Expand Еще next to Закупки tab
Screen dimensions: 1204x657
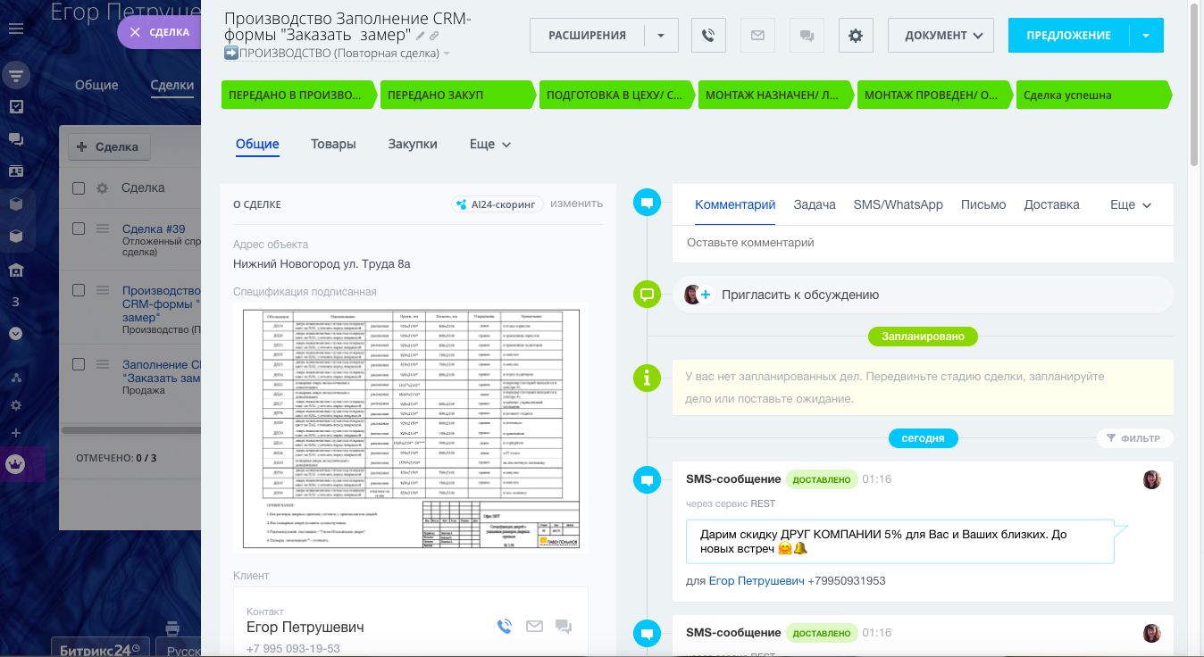point(490,144)
